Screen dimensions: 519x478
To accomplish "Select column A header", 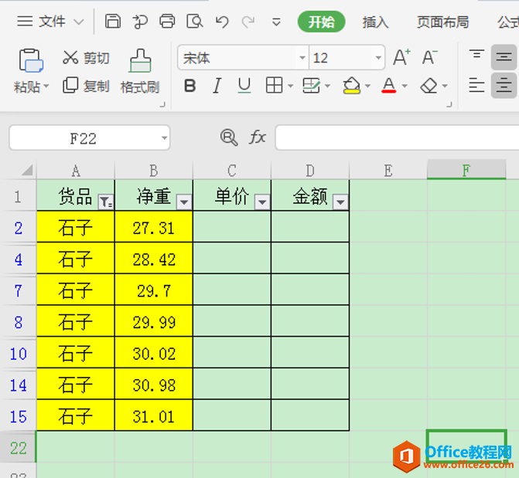I will (76, 171).
